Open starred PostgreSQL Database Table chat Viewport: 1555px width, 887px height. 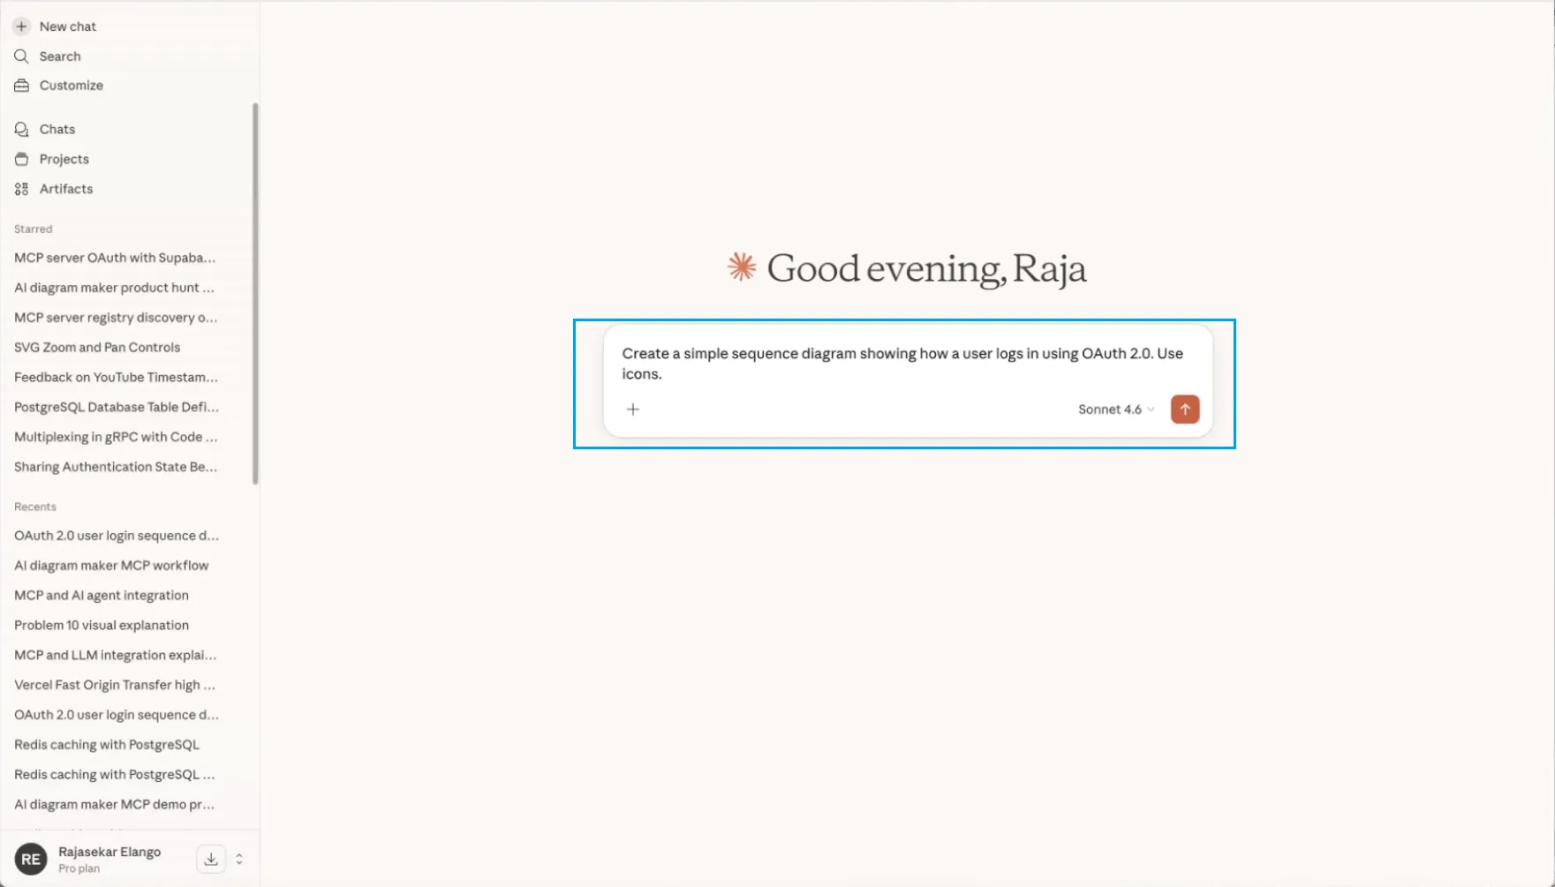117,408
